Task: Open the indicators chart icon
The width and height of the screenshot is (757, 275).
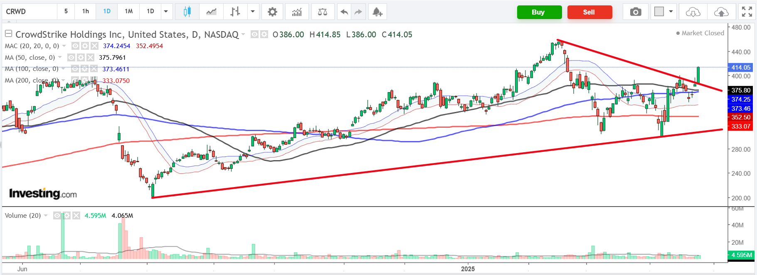Action: [297, 12]
